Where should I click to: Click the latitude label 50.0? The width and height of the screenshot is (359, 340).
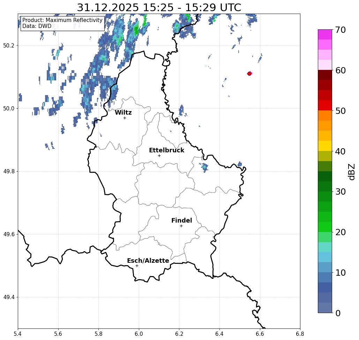pyautogui.click(x=9, y=108)
